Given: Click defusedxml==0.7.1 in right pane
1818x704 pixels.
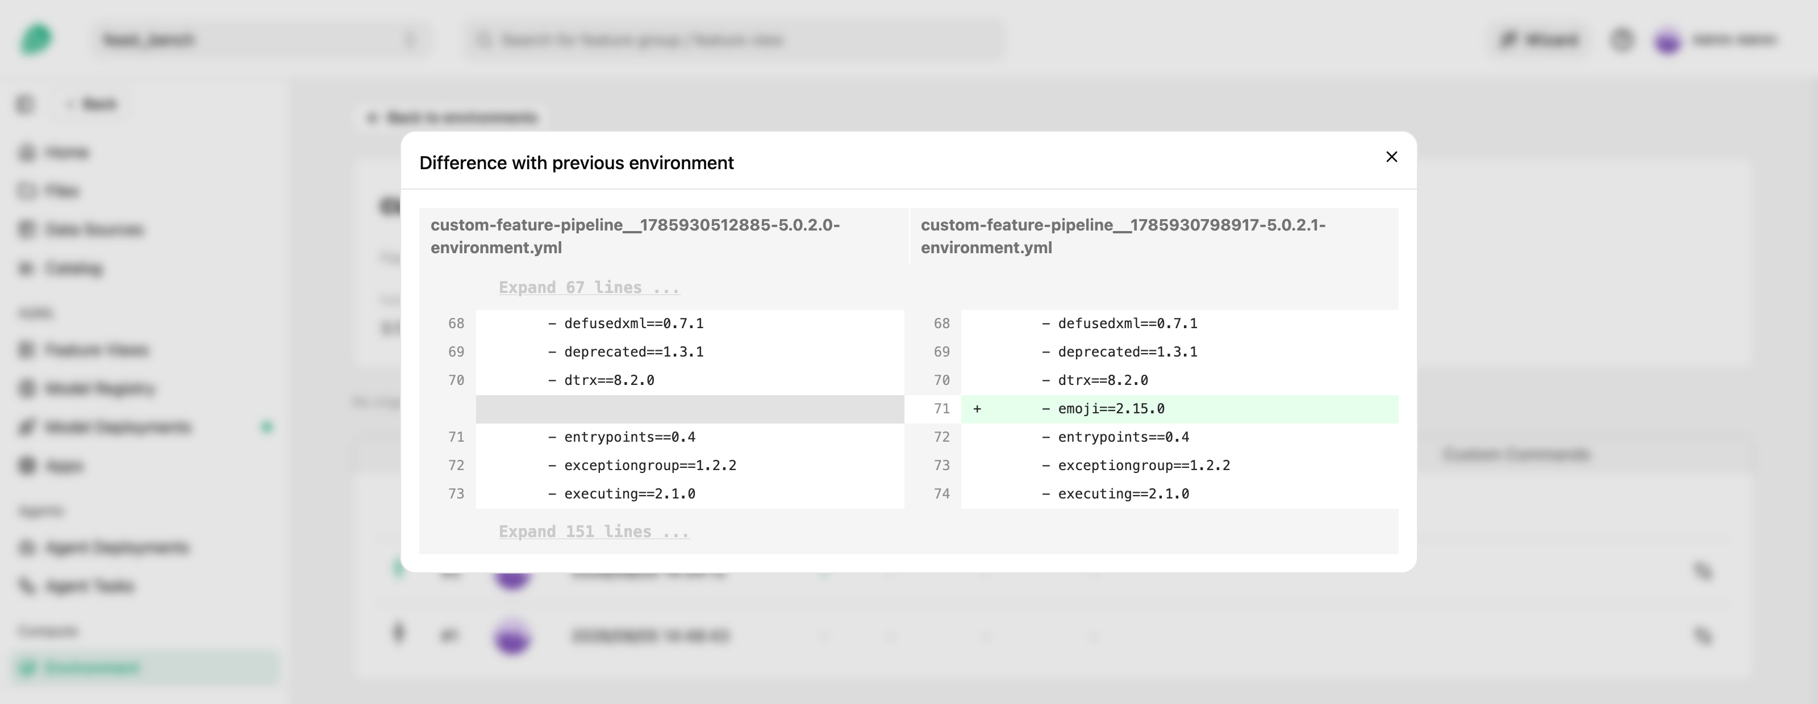Looking at the screenshot, I should (x=1127, y=323).
